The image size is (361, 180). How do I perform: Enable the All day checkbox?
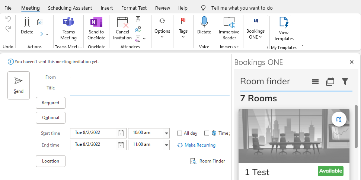[180, 133]
